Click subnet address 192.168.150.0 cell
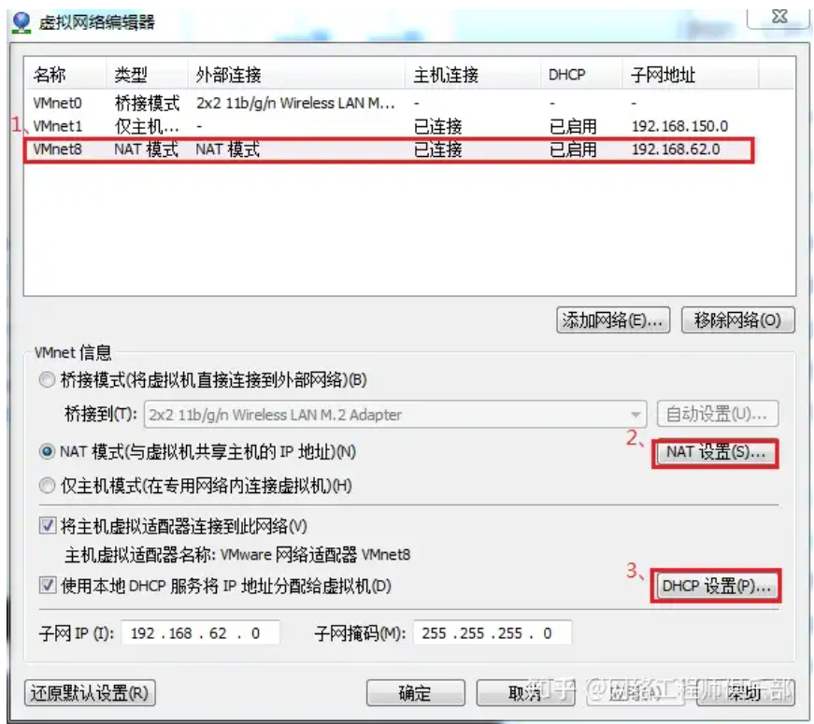The height and width of the screenshot is (724, 814). (679, 126)
